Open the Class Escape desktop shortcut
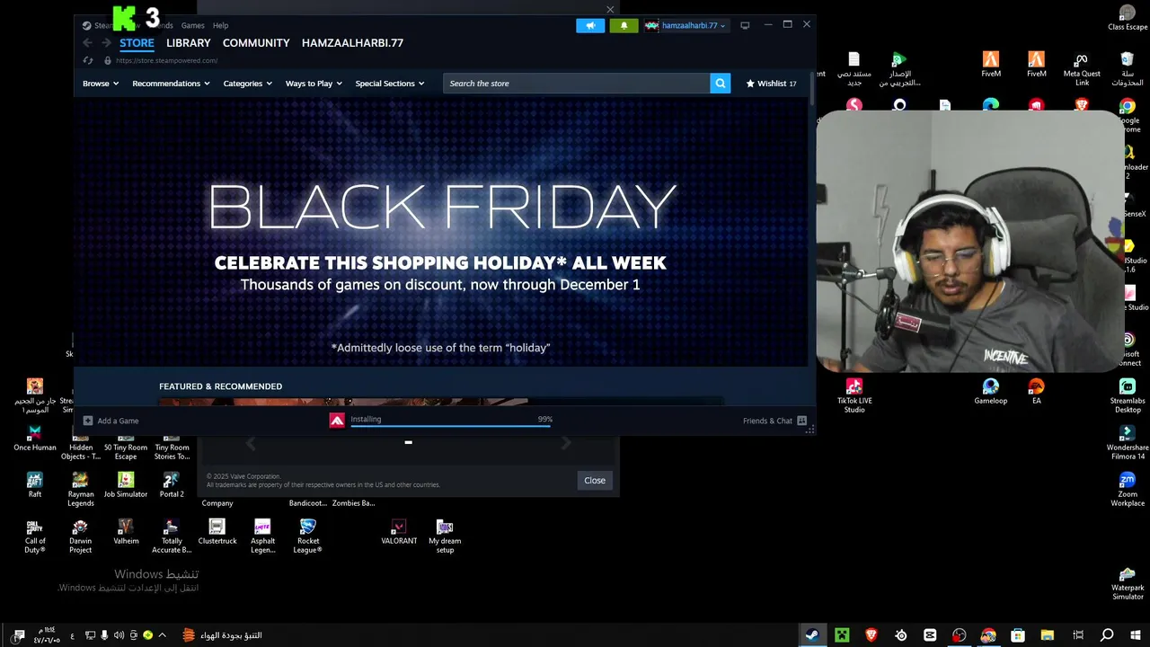Screen dimensions: 1150x647 [x=1128, y=18]
